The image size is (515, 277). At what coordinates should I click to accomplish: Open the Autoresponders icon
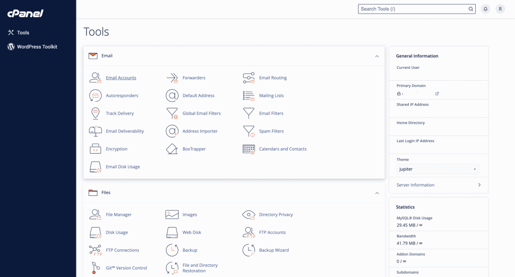tap(95, 95)
